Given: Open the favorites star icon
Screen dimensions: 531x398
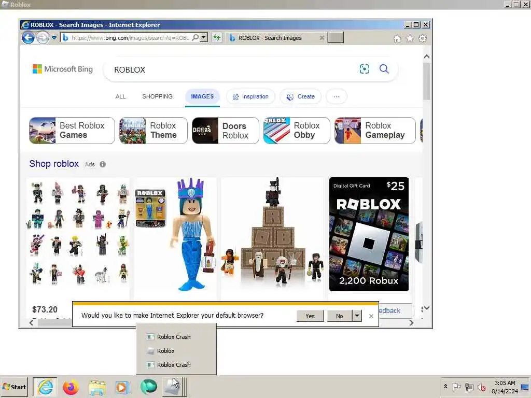Looking at the screenshot, I should (x=410, y=38).
